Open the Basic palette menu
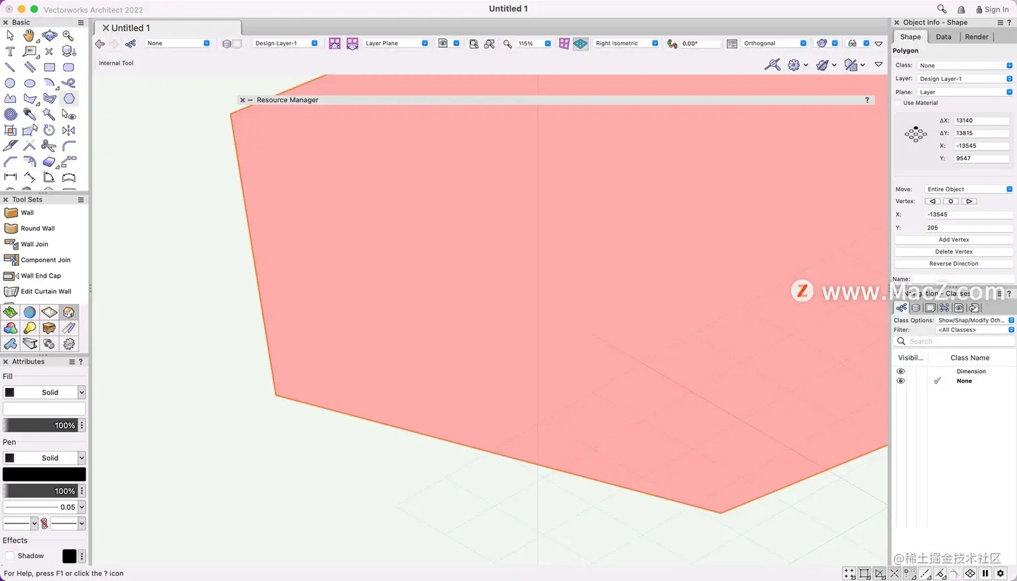 click(x=81, y=22)
